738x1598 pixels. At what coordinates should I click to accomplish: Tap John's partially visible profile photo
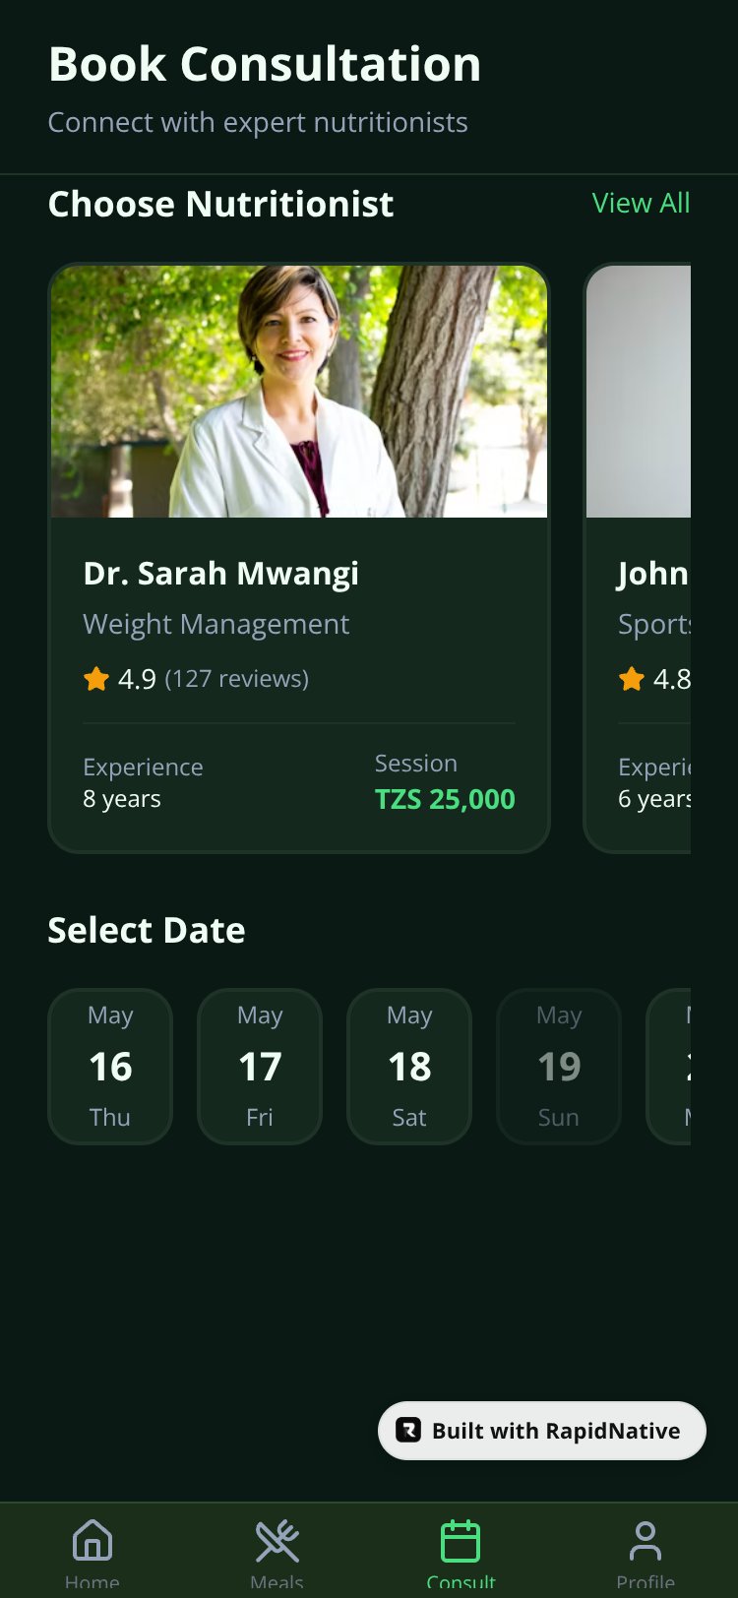coord(639,391)
